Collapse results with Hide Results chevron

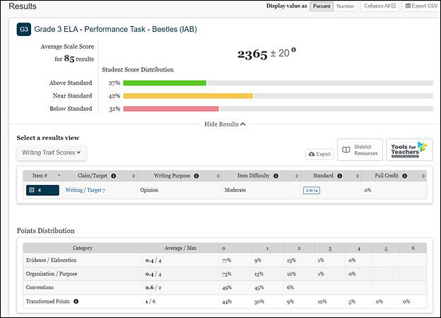[x=243, y=124]
